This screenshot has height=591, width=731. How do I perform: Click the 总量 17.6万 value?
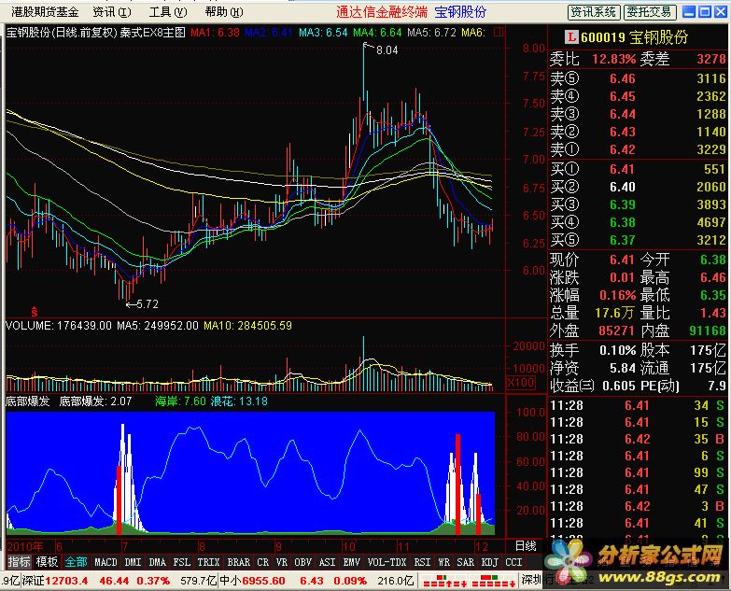(615, 313)
